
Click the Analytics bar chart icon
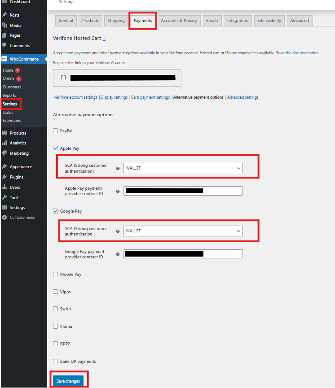(4, 143)
